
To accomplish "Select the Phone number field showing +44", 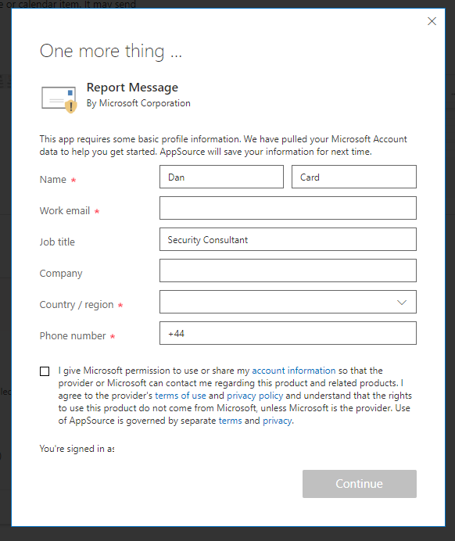I will click(x=288, y=333).
